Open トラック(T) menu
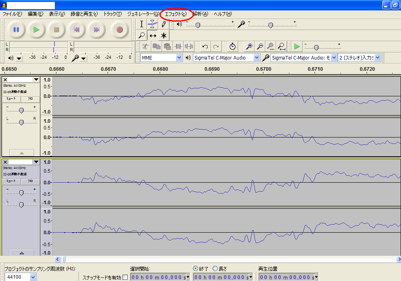This screenshot has height=281, width=401. (112, 14)
